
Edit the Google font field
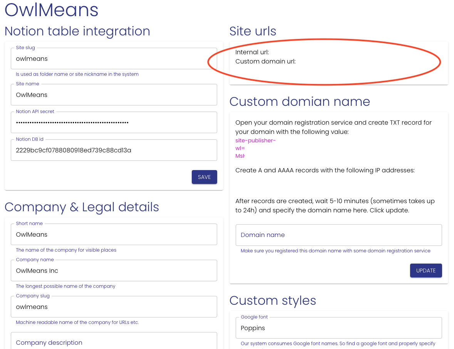pos(338,328)
